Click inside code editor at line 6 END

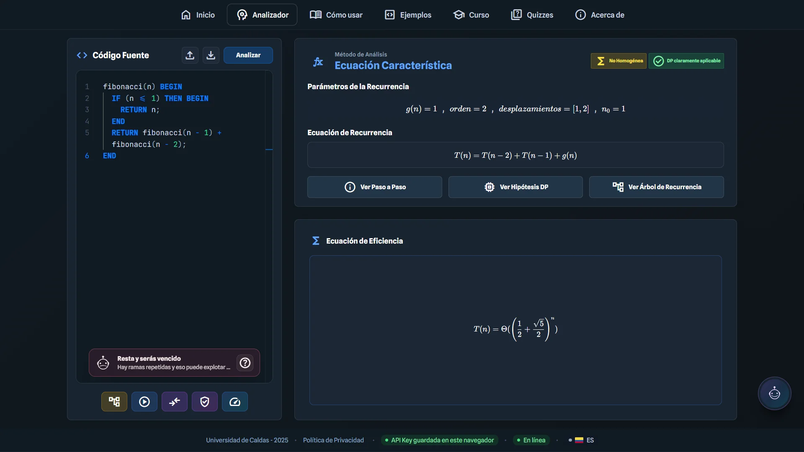point(110,156)
